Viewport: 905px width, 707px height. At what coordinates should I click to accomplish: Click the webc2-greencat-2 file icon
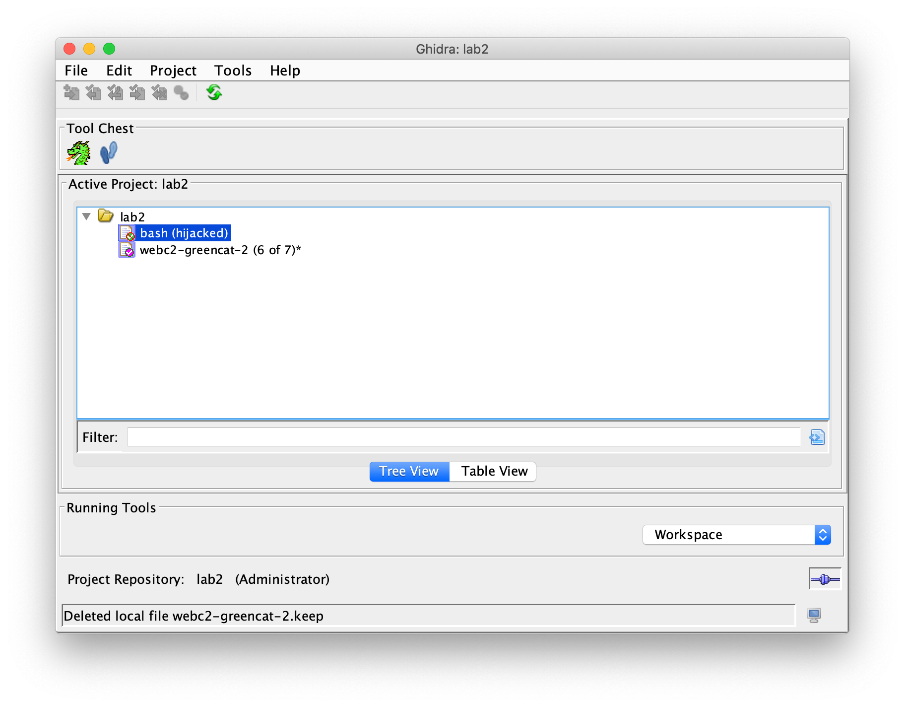point(127,250)
